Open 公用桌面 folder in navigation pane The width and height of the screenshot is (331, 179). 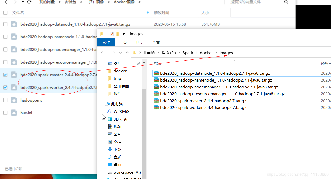pos(121,86)
